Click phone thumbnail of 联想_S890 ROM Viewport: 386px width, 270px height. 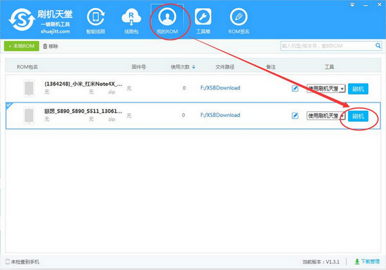(x=29, y=116)
